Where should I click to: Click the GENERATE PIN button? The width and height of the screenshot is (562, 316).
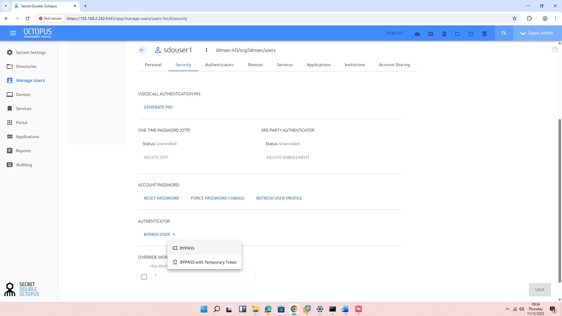158,107
